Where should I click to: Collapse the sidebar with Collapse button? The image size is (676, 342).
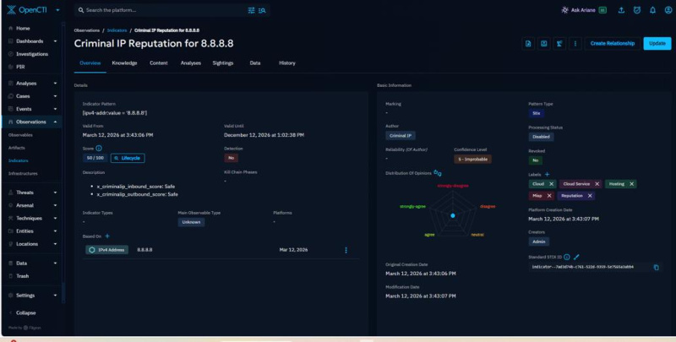click(26, 313)
